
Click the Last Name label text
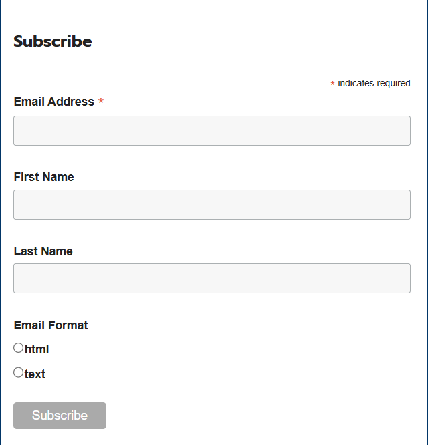[x=43, y=251]
